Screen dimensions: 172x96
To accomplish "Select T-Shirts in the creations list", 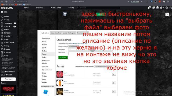I will [x=45, y=76].
